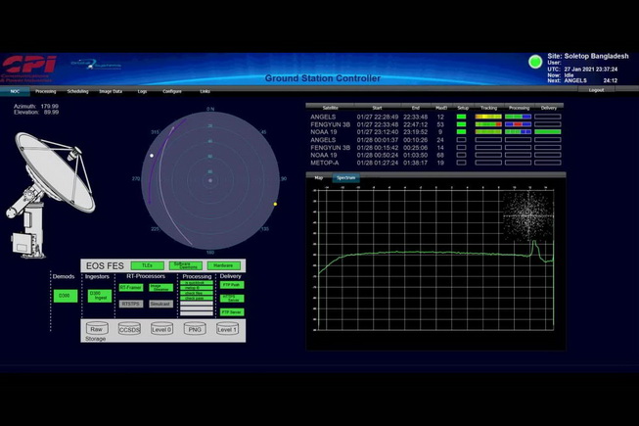Viewport: 639px width, 426px height.
Task: Select the white satellite dot on polar plot
Action: click(x=152, y=156)
